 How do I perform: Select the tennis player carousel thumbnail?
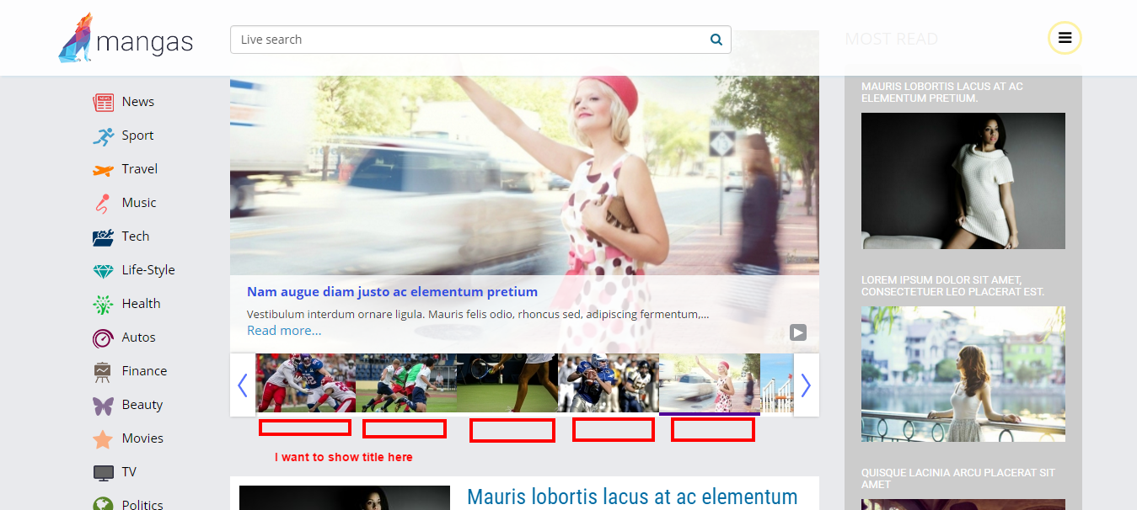507,383
